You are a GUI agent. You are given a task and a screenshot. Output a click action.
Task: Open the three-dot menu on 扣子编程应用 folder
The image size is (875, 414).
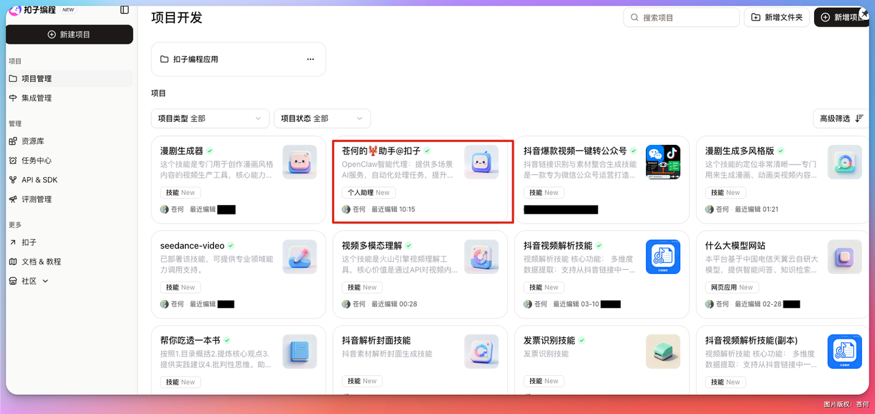click(x=310, y=59)
